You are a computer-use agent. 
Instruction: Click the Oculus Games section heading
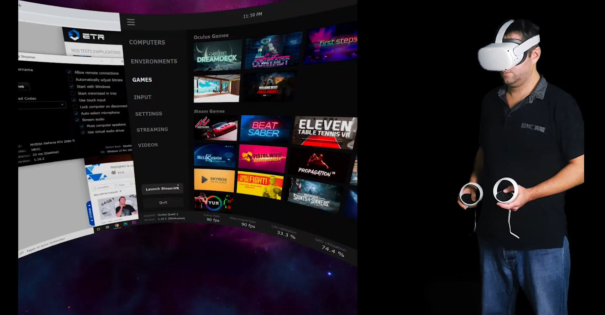point(211,36)
